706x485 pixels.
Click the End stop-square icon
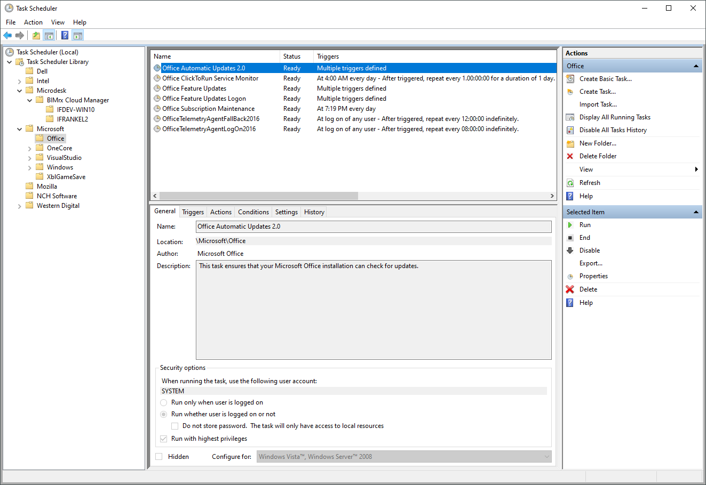point(570,238)
